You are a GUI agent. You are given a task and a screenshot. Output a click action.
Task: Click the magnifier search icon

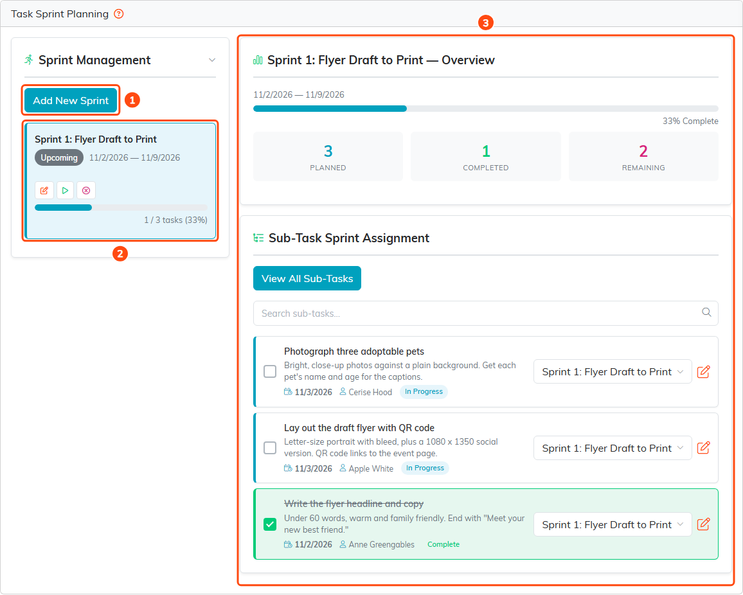pos(706,312)
